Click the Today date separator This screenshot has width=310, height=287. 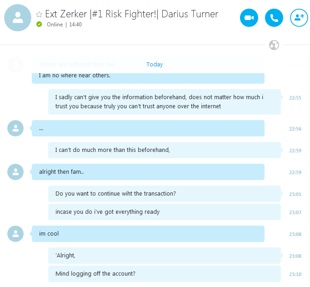[155, 65]
